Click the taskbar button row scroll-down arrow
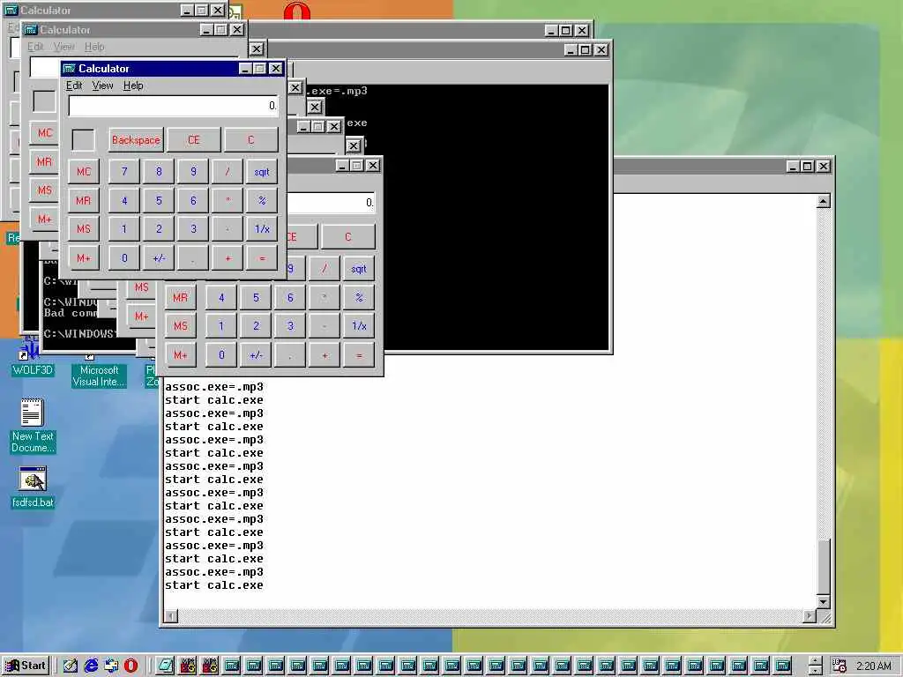The image size is (903, 677). (815, 671)
